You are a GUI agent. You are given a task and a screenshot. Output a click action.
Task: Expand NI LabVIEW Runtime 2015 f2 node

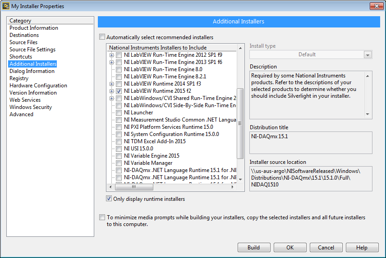pyautogui.click(x=111, y=91)
